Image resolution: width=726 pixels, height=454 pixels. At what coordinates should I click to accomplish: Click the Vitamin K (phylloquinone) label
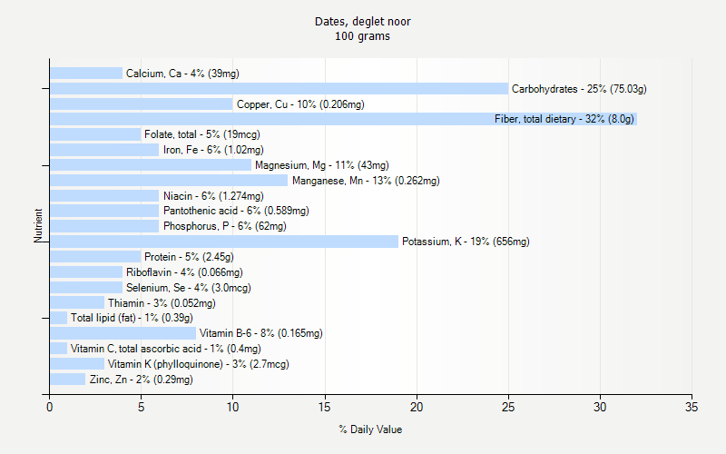pos(198,364)
